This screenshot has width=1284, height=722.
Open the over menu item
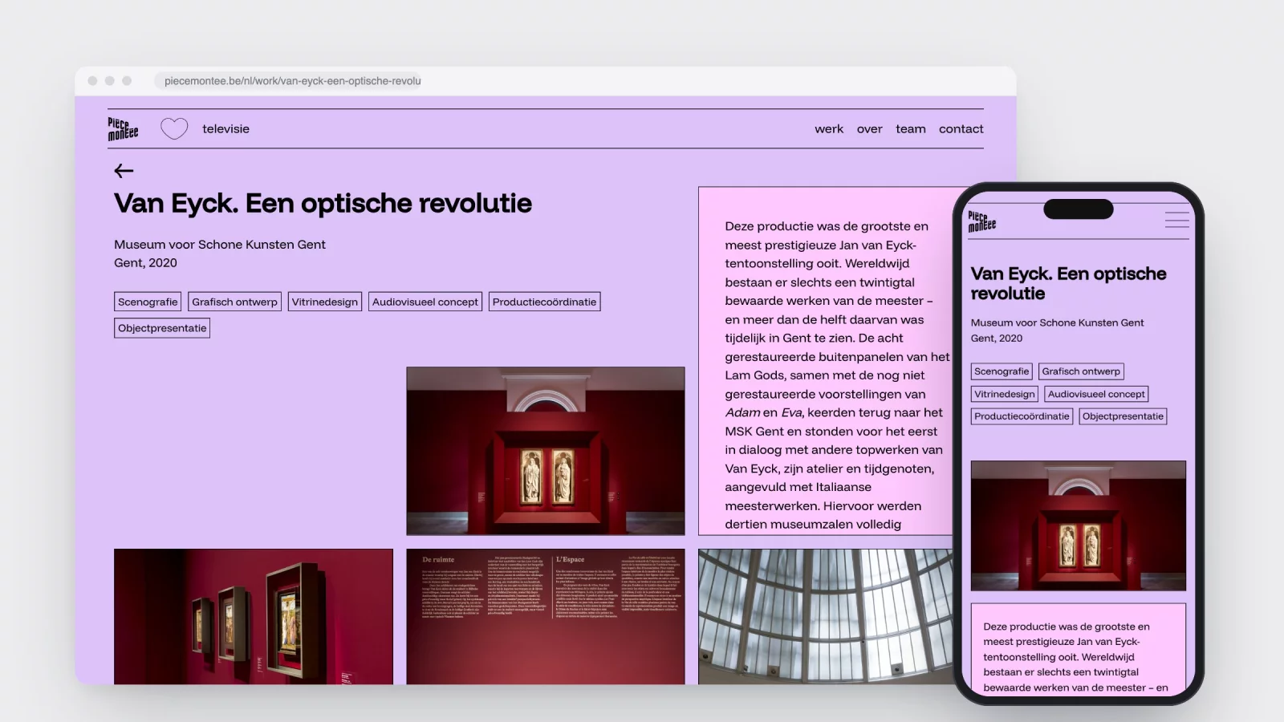click(x=869, y=128)
